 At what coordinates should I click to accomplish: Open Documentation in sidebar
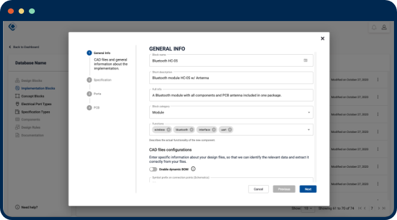[x=29, y=135]
